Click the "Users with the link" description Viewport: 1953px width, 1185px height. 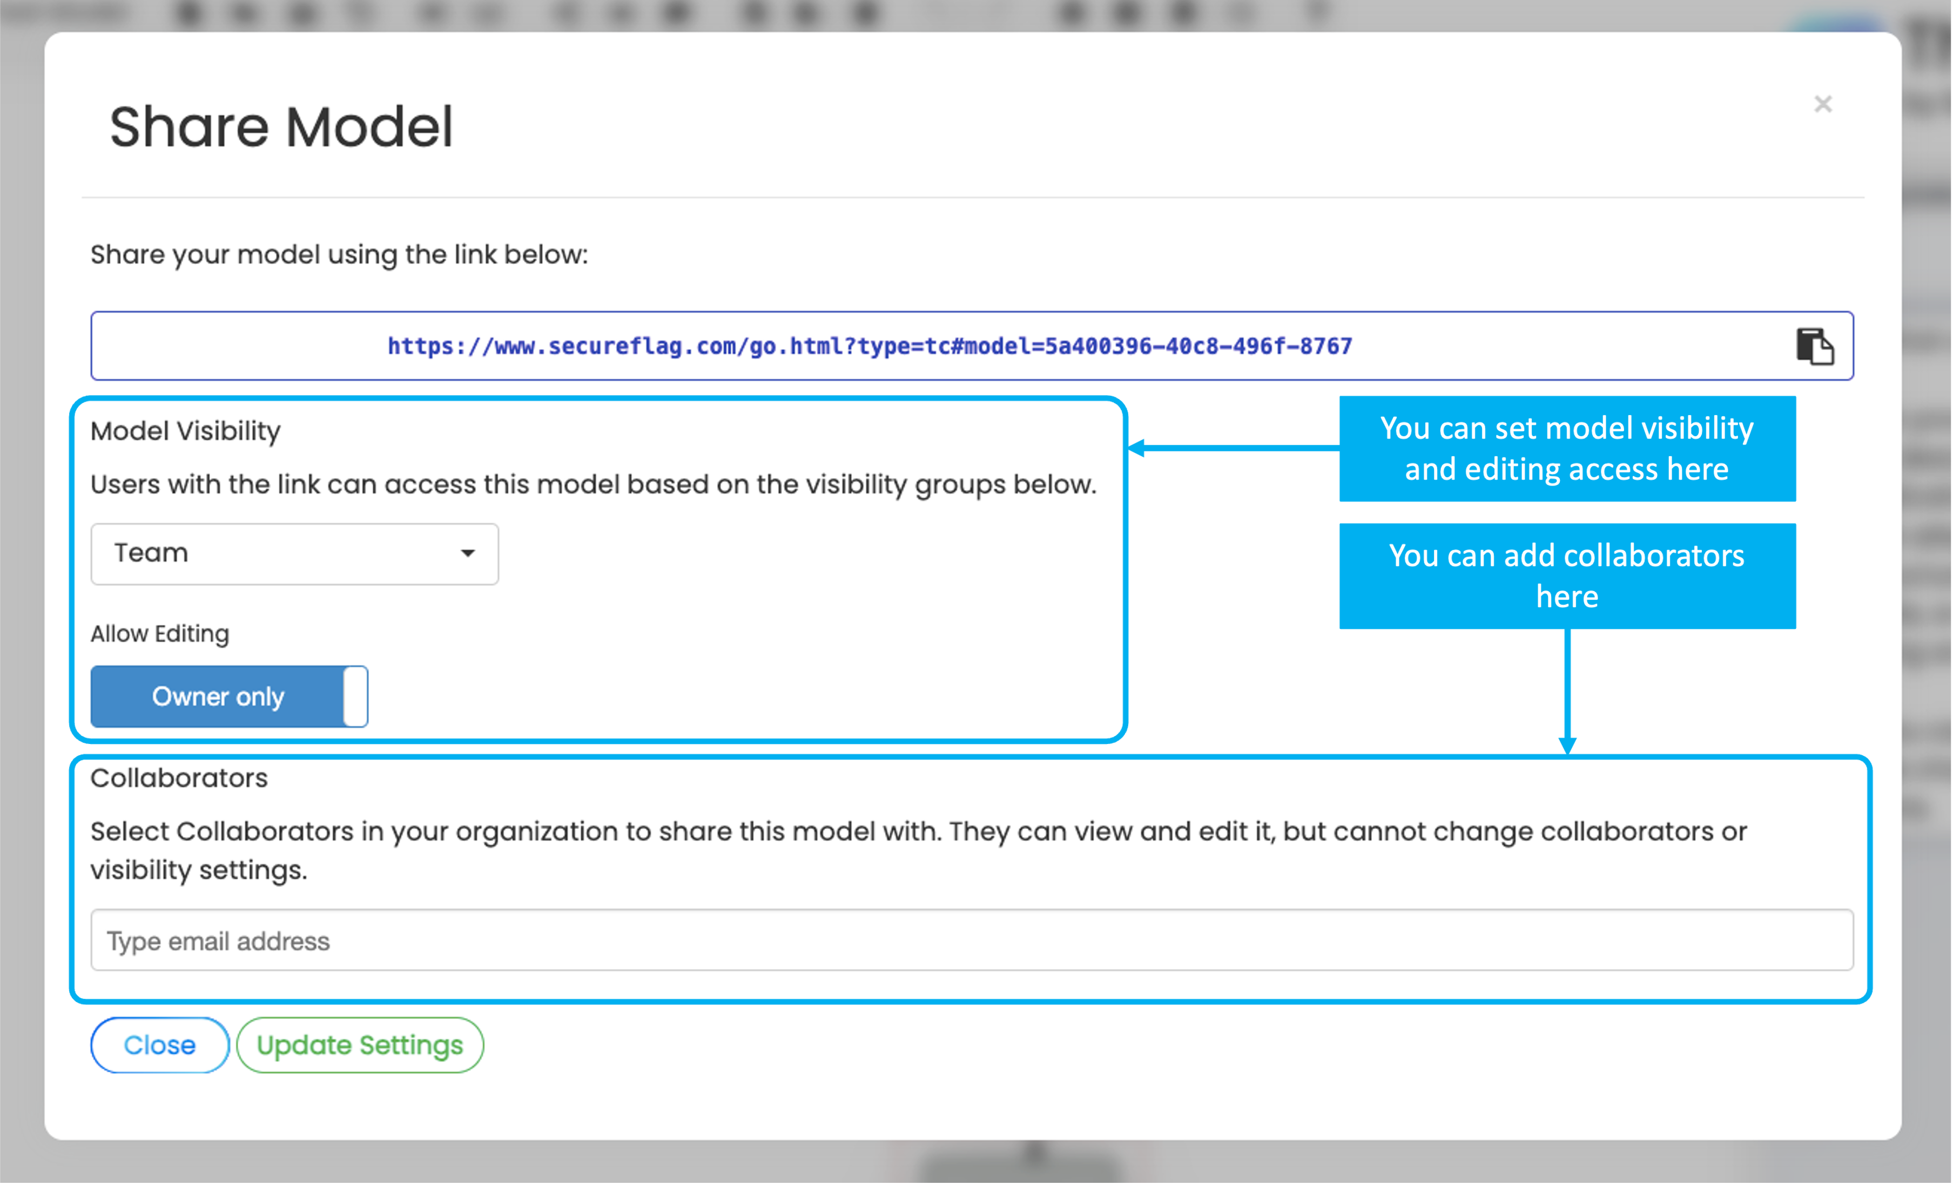point(593,485)
